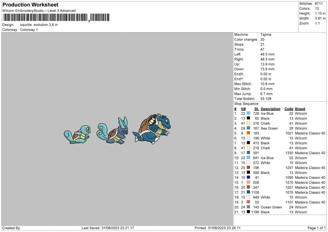Viewport: 328px width, 232px height.
Task: Click the Wartortle embroidery design
Action: 112,131
